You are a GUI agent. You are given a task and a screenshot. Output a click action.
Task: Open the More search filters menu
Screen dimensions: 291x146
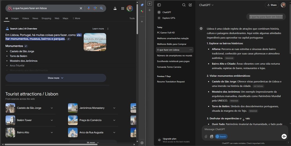coord(76,18)
